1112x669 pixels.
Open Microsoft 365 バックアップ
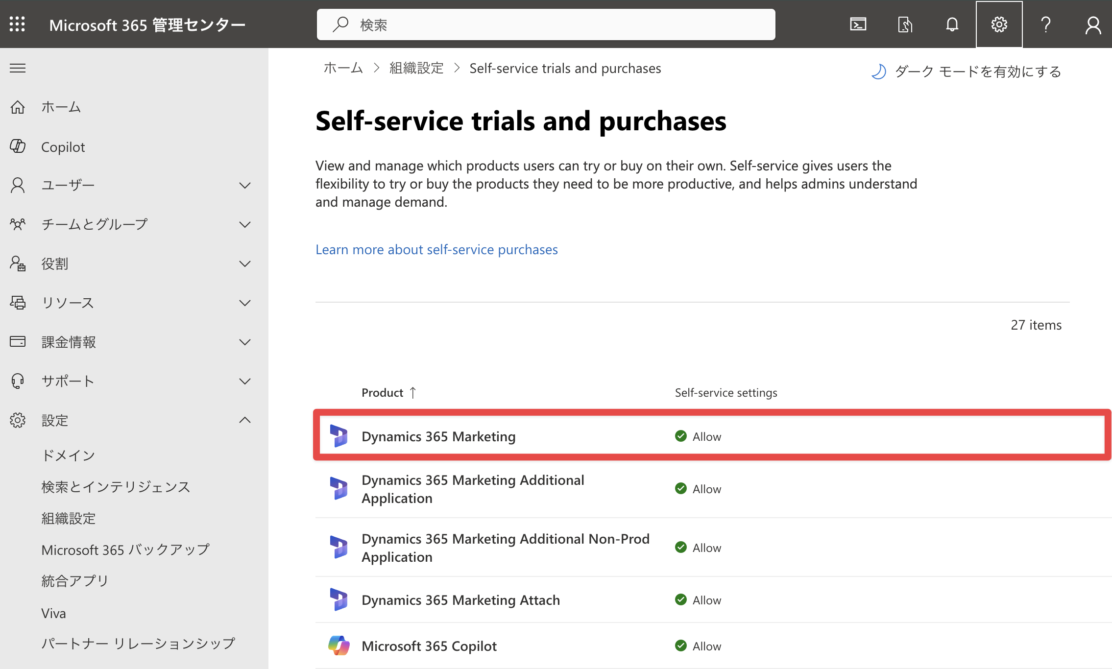[125, 550]
